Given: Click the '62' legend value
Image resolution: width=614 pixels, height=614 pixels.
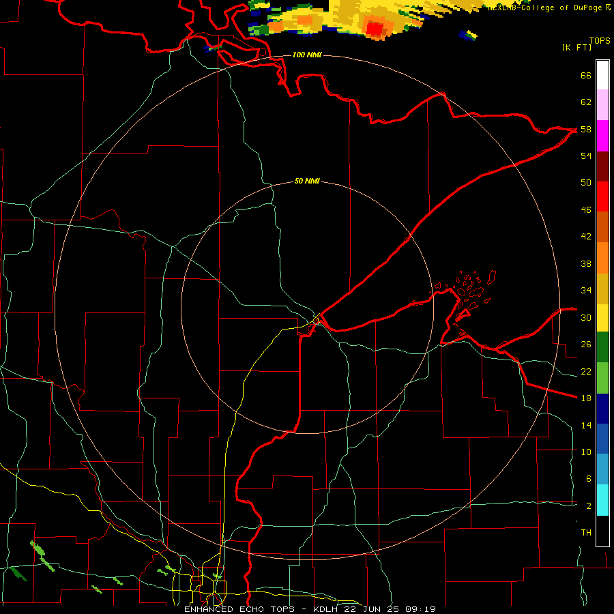Looking at the screenshot, I should pyautogui.click(x=586, y=102).
